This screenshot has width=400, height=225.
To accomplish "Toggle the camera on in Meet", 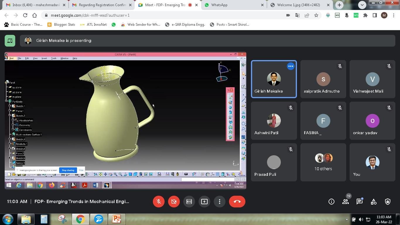I will (x=174, y=202).
